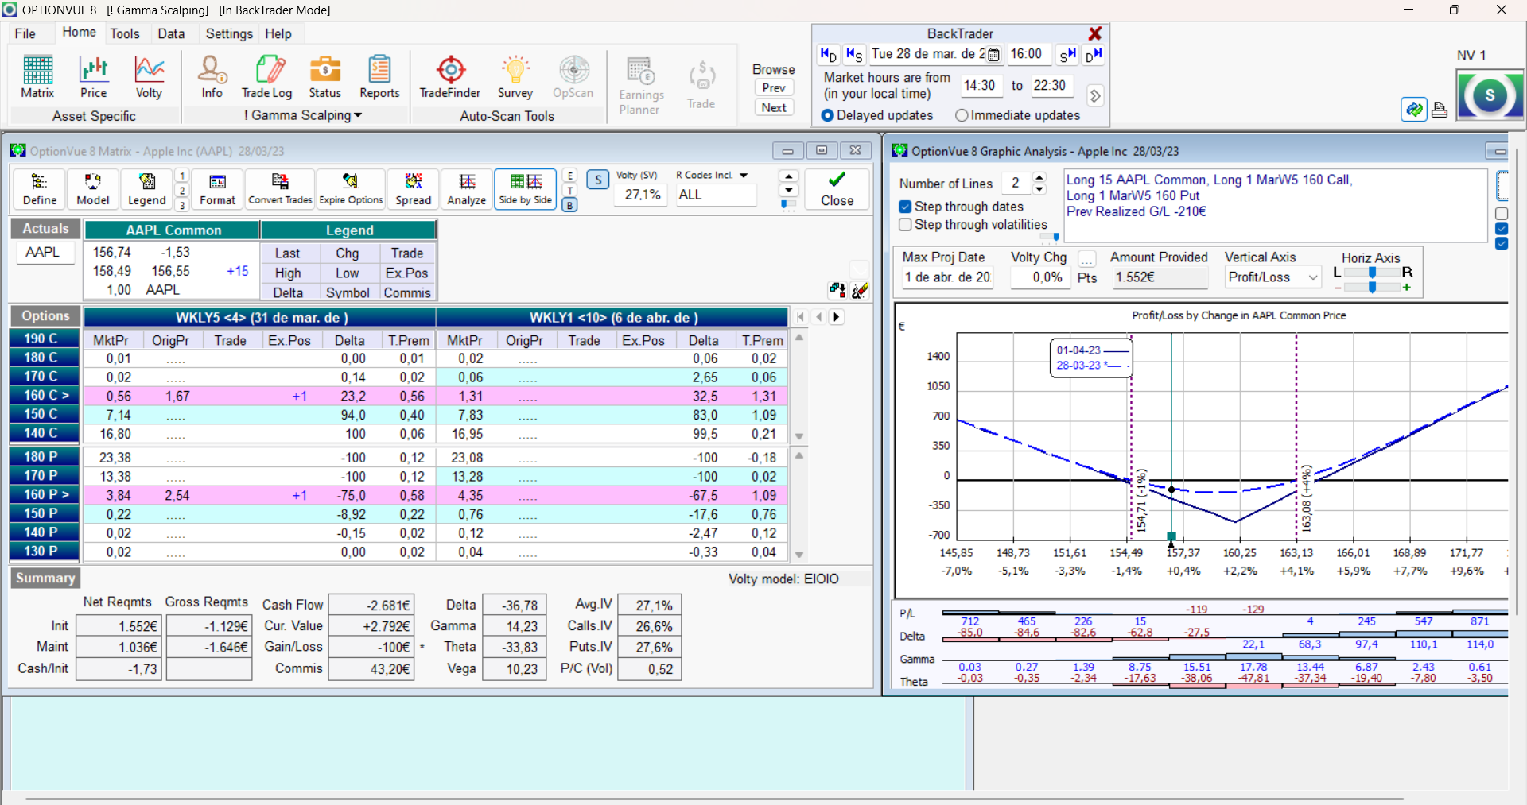
Task: Expand BackTrader panel with chevron arrow
Action: point(1095,95)
